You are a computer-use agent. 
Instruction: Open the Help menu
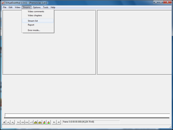click(x=53, y=7)
